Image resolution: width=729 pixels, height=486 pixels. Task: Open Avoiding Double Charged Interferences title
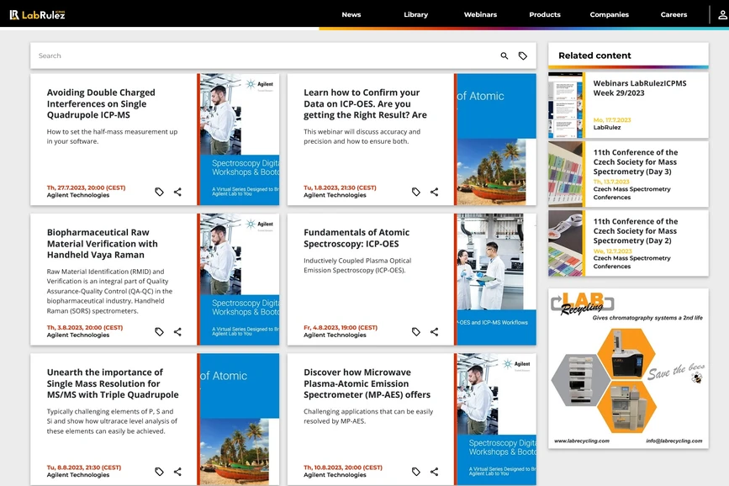pyautogui.click(x=101, y=103)
